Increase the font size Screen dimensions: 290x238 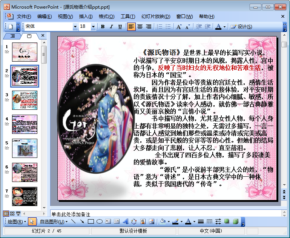(x=179, y=27)
